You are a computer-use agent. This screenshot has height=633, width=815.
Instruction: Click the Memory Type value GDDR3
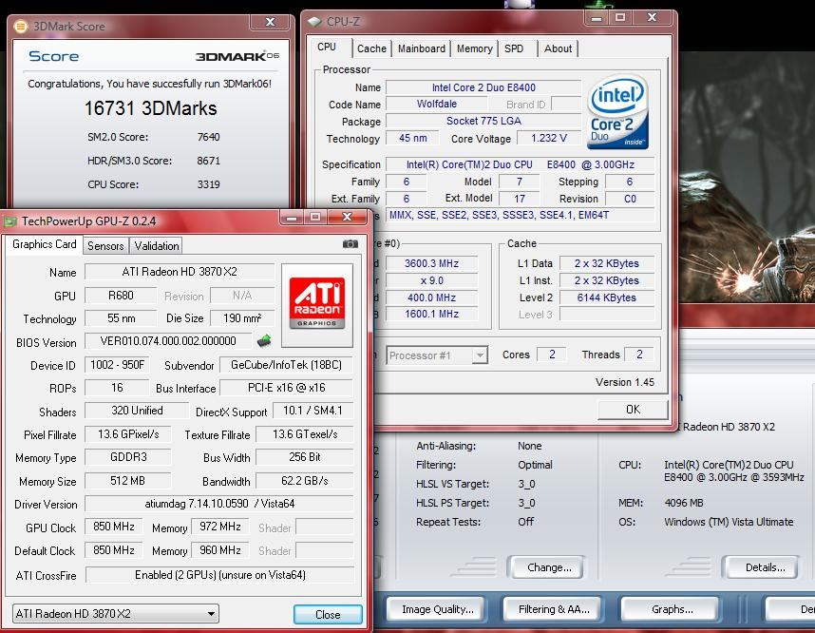pyautogui.click(x=128, y=457)
